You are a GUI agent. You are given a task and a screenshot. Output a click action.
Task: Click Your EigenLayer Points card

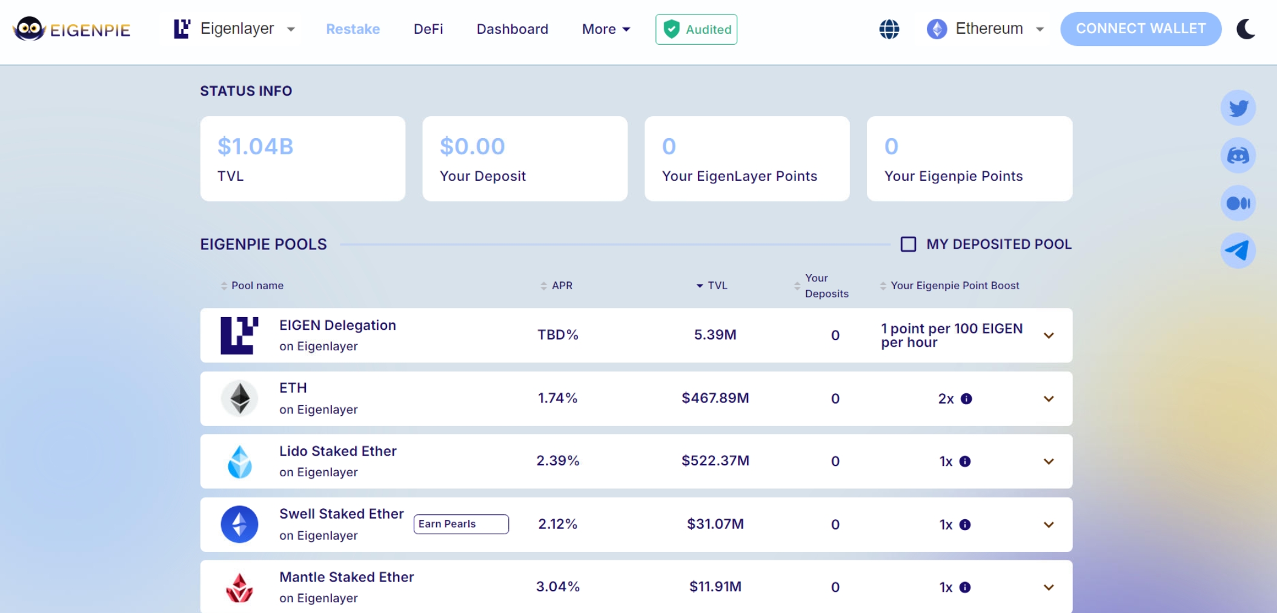747,159
